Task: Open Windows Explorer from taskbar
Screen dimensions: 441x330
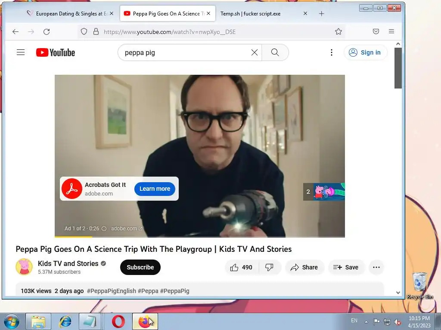Action: 38,321
